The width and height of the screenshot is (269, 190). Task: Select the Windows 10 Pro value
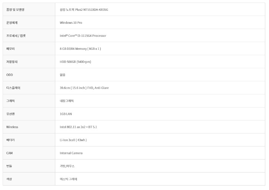tap(71, 23)
